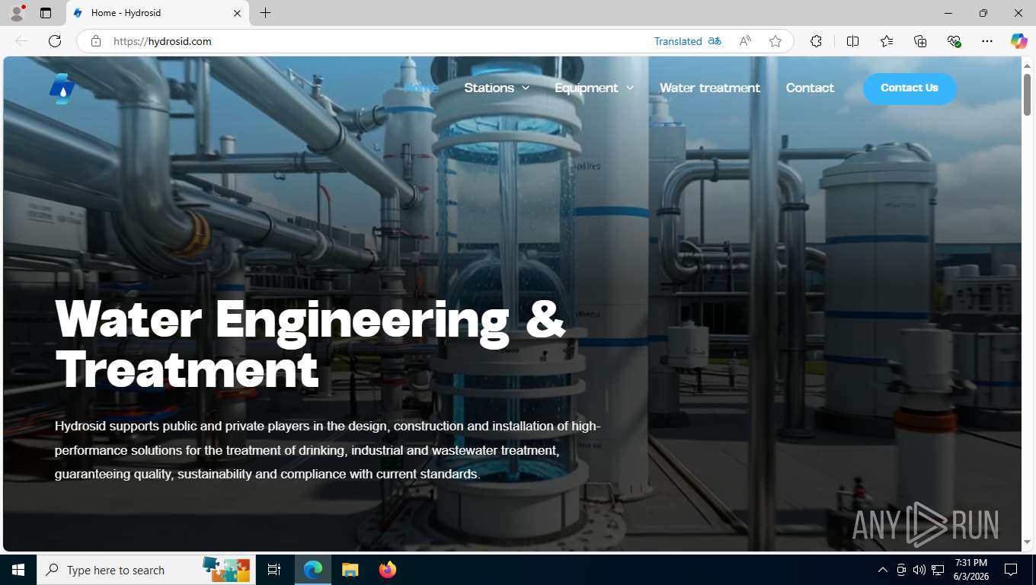This screenshot has width=1036, height=585.
Task: Click the scrollbar down arrow
Action: [x=1027, y=542]
